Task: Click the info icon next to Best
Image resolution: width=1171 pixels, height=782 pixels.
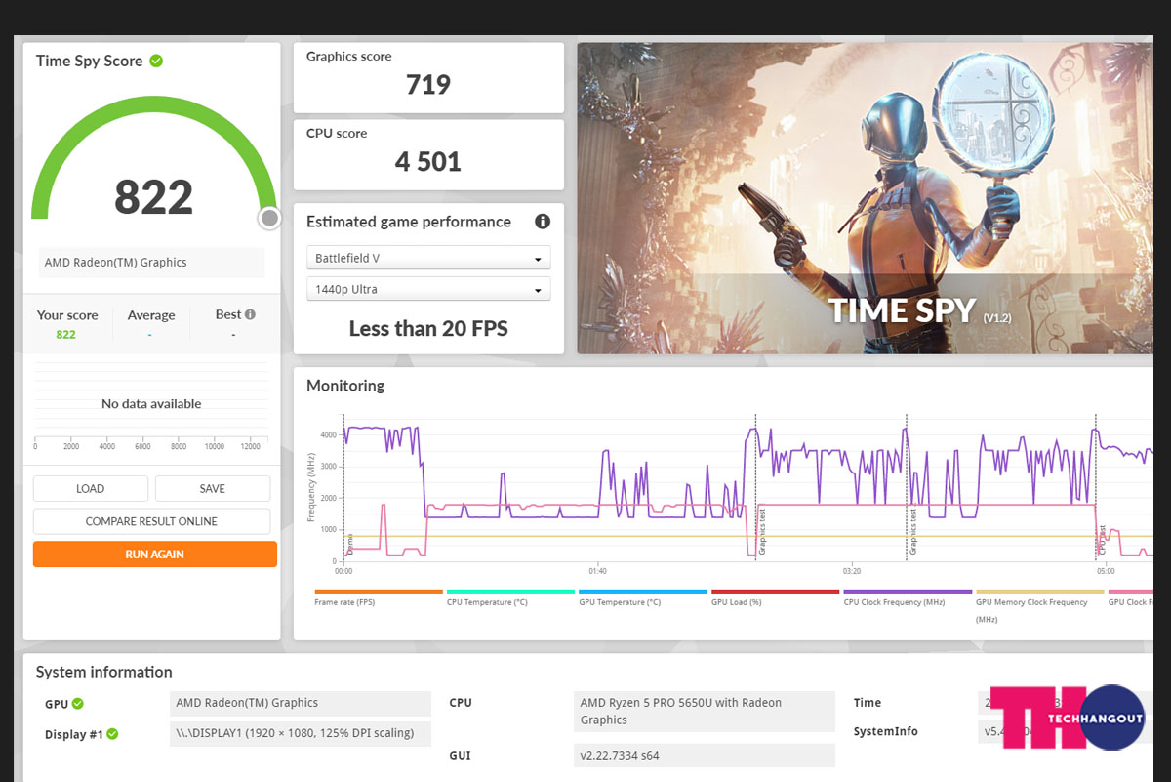Action: (x=250, y=314)
